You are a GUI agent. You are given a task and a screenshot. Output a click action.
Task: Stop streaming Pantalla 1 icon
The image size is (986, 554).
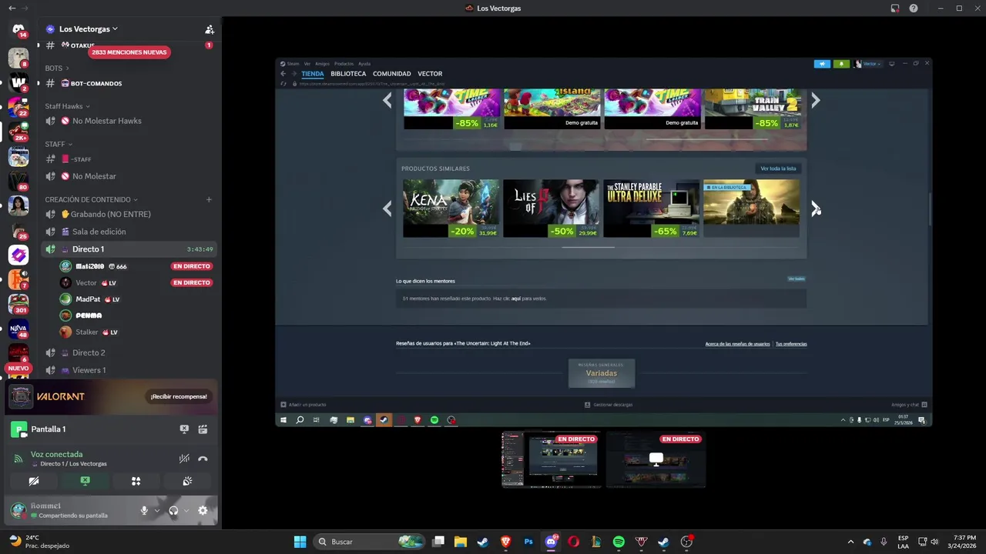click(x=184, y=429)
